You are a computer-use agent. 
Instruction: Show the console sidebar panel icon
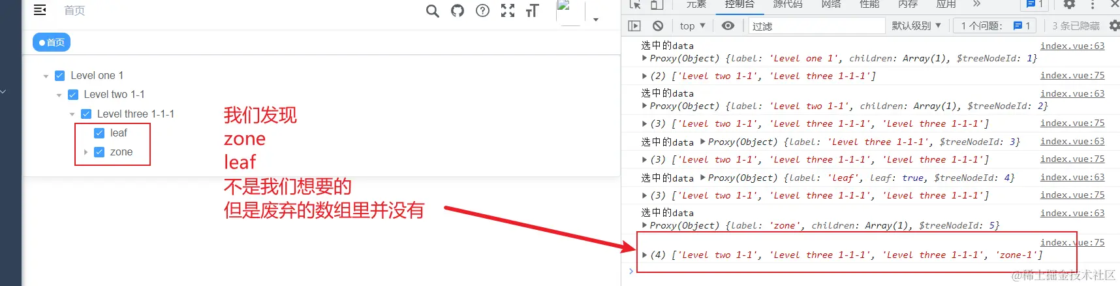click(x=634, y=25)
